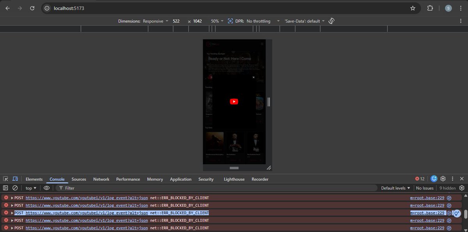The width and height of the screenshot is (468, 232).
Task: Open device toolbar more options menu
Action: coord(461,21)
